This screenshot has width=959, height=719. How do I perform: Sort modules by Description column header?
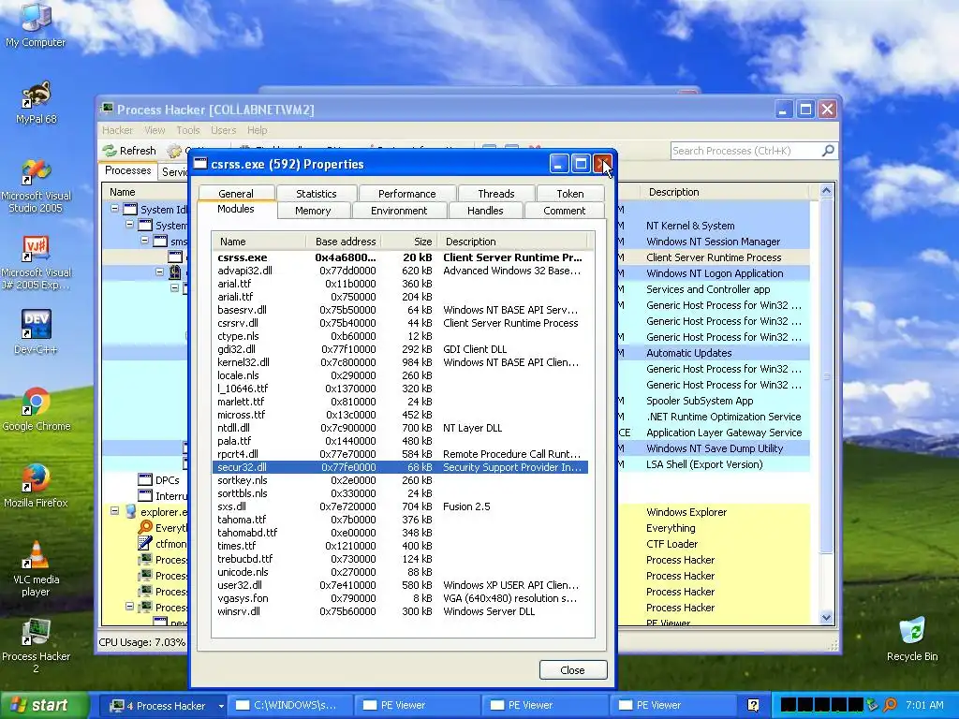click(514, 242)
